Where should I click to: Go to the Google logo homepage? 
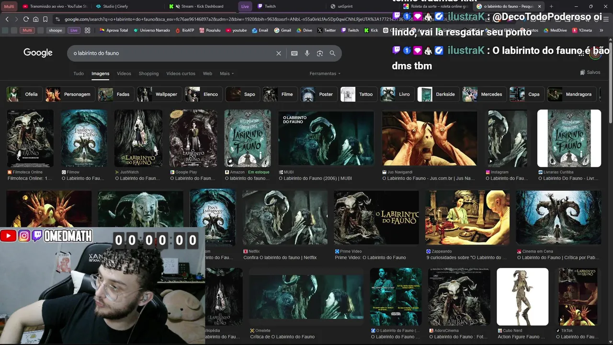click(38, 53)
